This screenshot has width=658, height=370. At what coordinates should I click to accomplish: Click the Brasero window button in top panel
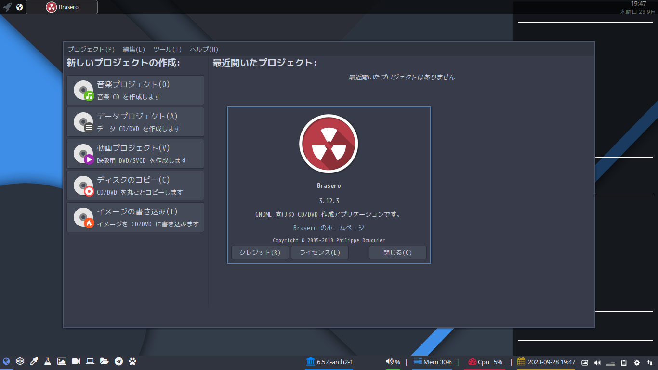point(62,7)
